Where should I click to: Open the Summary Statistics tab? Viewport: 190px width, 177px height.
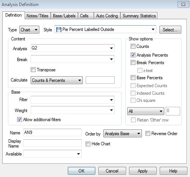pyautogui.click(x=139, y=16)
